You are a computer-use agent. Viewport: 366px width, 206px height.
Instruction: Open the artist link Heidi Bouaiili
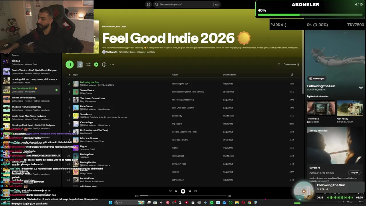tap(86, 133)
